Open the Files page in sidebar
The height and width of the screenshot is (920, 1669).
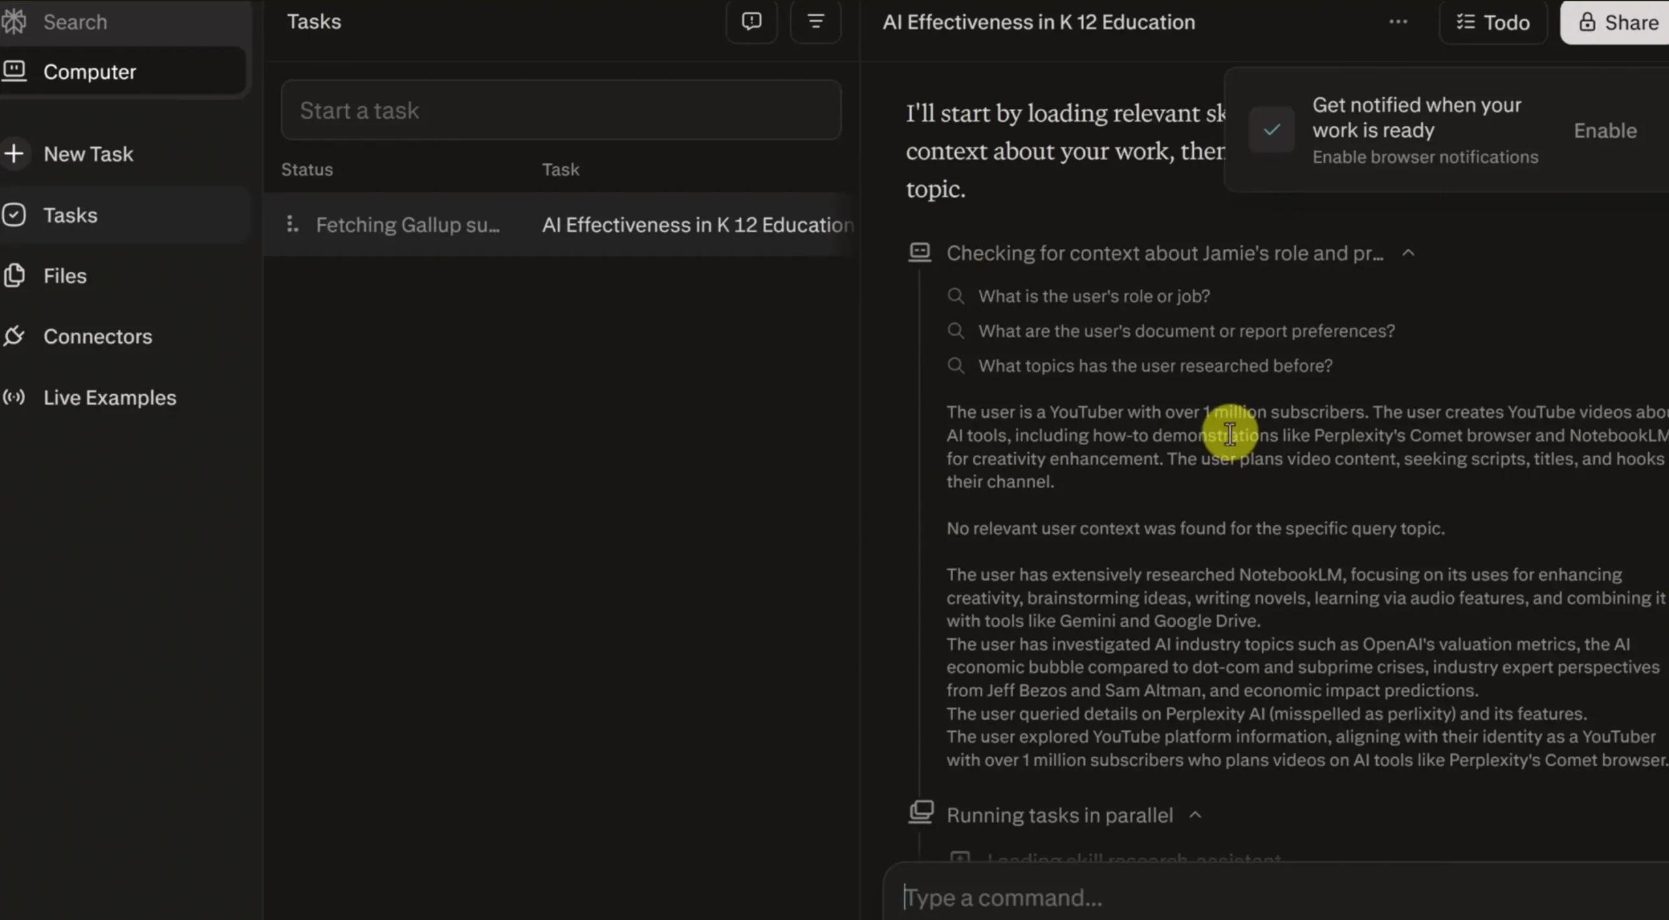[65, 276]
